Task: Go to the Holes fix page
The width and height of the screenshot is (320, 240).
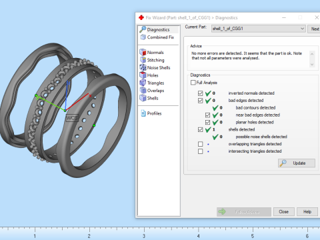Action: coord(153,75)
